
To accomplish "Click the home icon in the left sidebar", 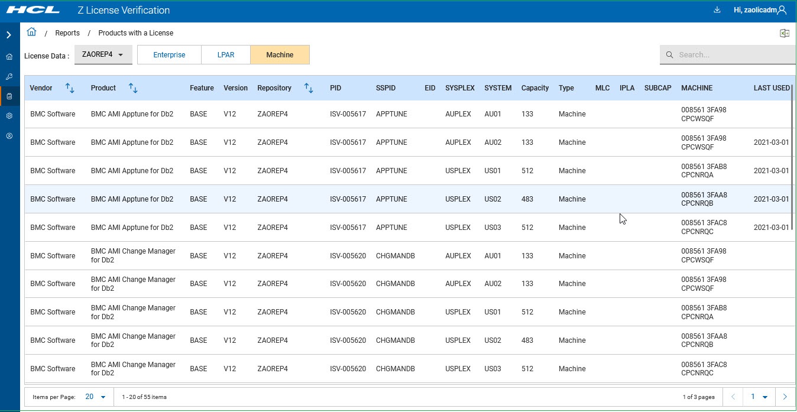I will coord(9,57).
